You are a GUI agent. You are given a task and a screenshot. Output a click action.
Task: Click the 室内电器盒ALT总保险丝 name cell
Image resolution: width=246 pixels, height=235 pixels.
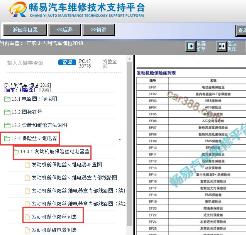tap(213, 94)
